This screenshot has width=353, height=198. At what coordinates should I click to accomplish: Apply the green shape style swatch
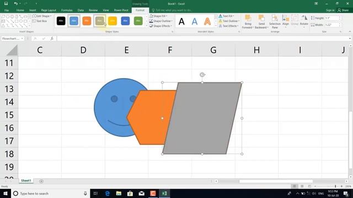point(138,21)
